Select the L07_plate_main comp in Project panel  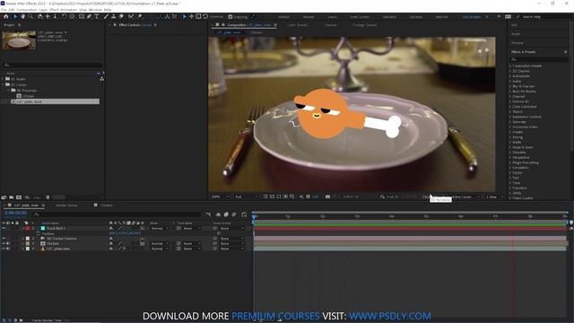tap(55, 101)
